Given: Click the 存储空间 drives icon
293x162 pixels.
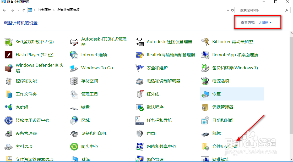Looking at the screenshot, I should [74, 81].
